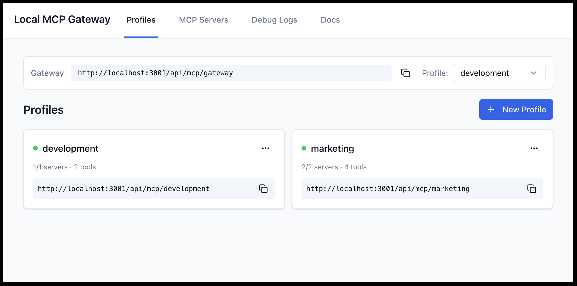Viewport: 577px width, 286px height.
Task: Open the Debug Logs tab
Action: pyautogui.click(x=274, y=20)
